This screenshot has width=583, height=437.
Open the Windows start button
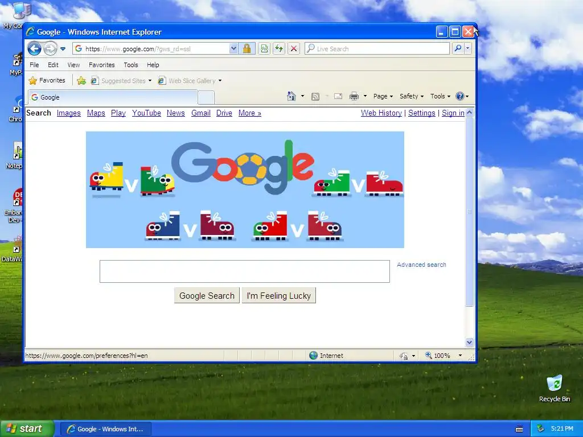(x=27, y=428)
